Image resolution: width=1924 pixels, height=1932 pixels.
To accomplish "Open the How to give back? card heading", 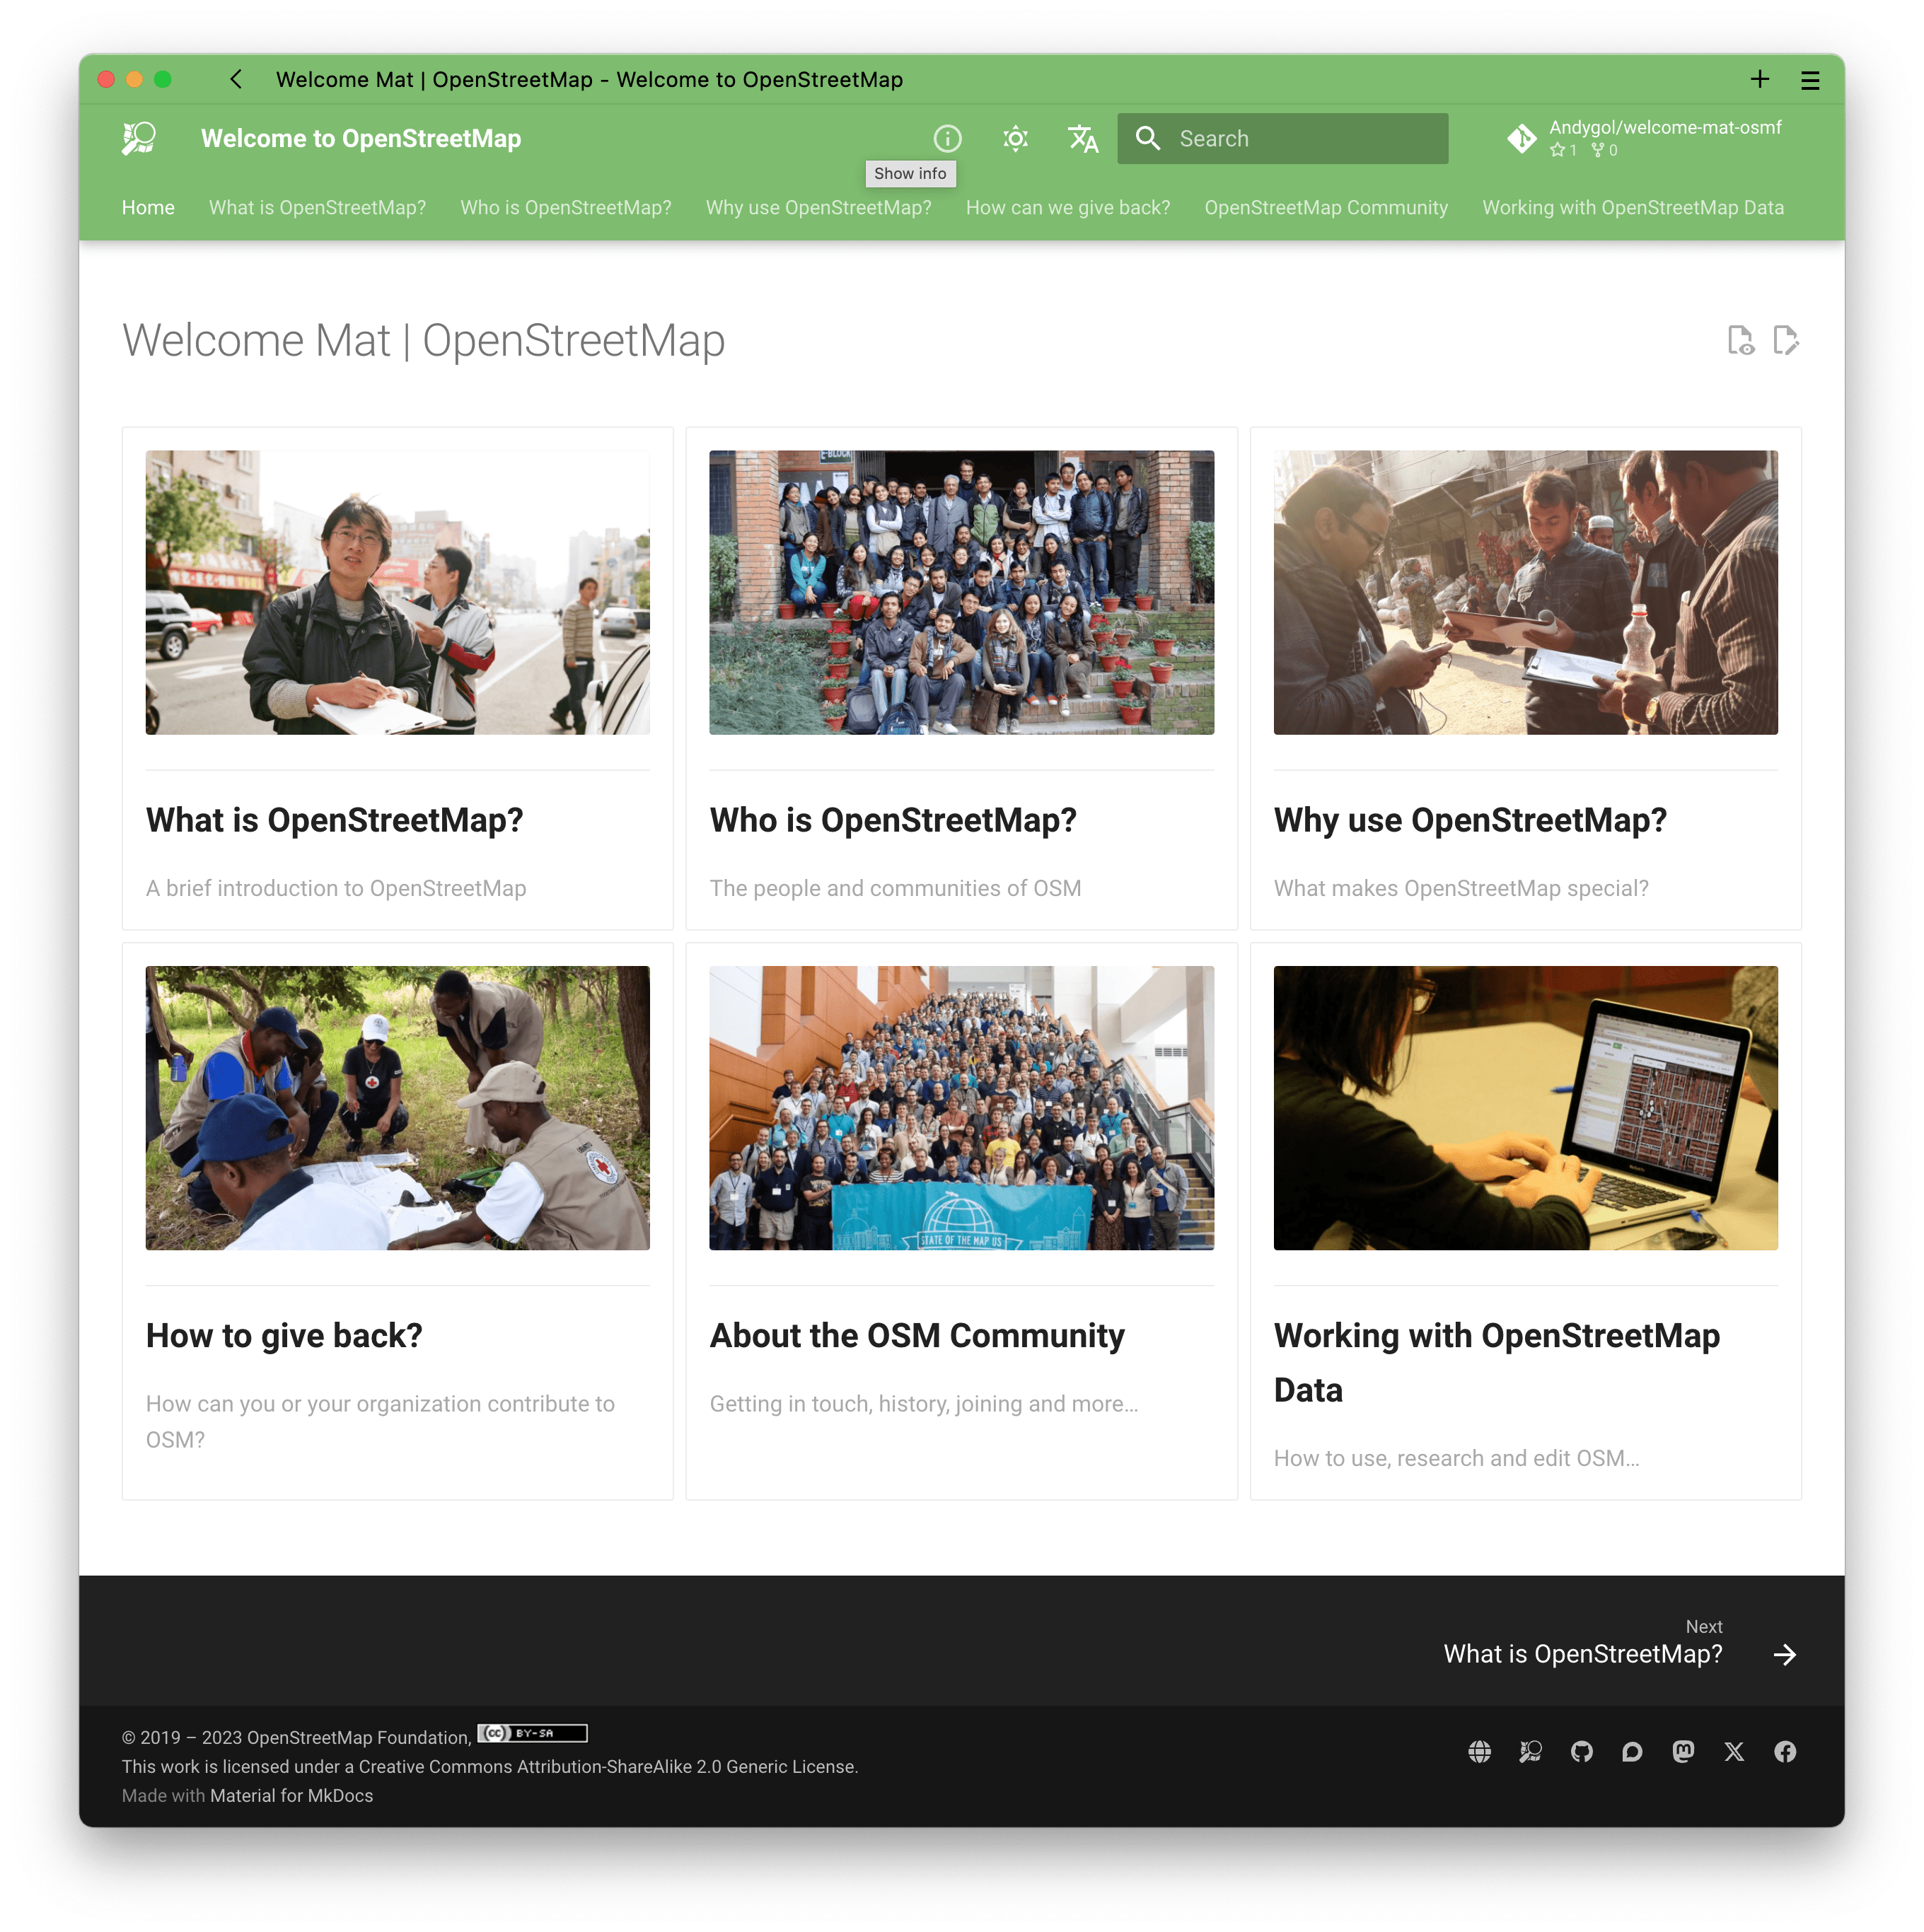I will point(284,1335).
